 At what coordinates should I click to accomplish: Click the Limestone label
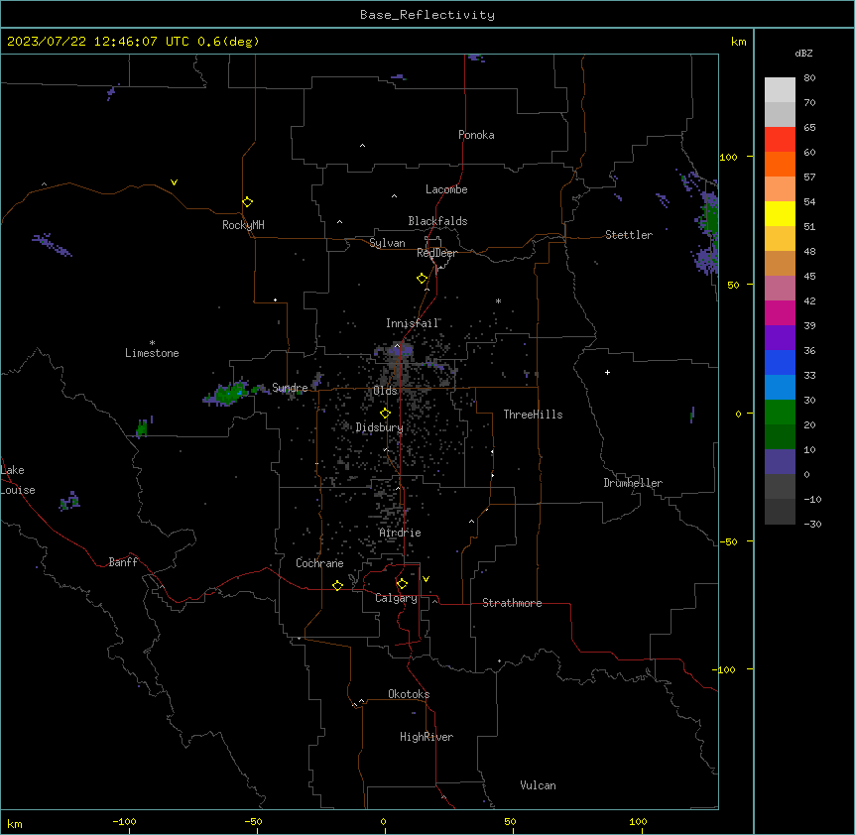pyautogui.click(x=152, y=353)
